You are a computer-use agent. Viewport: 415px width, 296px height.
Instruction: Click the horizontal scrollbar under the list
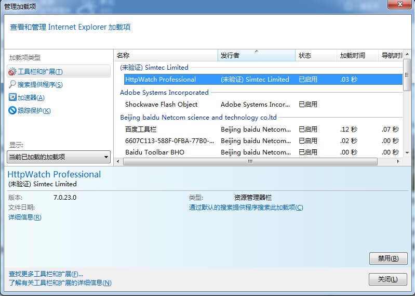click(249, 161)
